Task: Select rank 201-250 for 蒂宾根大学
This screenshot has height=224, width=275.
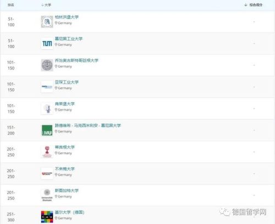Action: point(11,152)
